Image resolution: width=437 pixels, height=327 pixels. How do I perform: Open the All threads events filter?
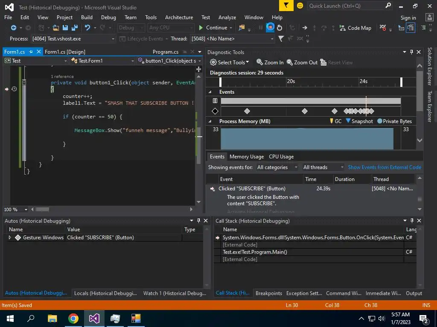click(x=323, y=167)
